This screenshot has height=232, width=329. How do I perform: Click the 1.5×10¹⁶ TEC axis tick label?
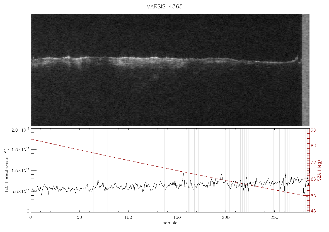click(x=20, y=150)
